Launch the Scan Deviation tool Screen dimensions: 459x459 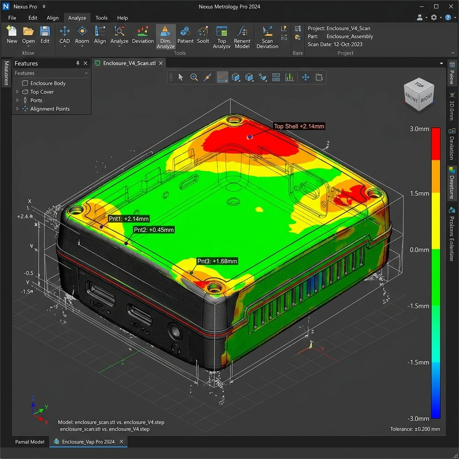coord(267,37)
